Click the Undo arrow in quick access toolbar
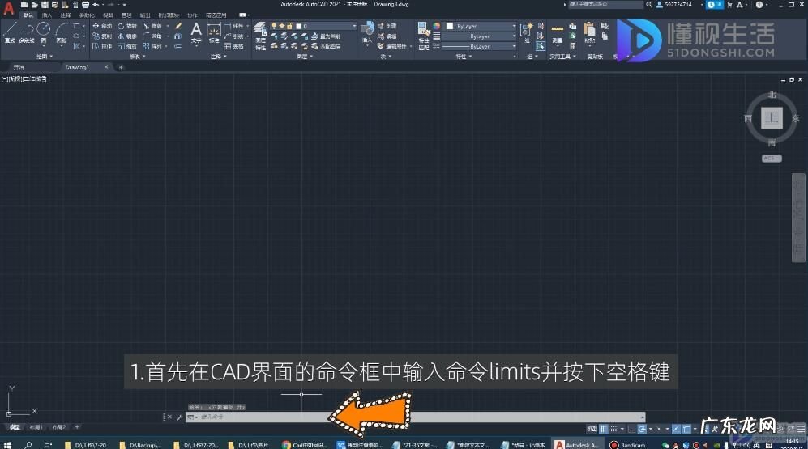The image size is (808, 449). pyautogui.click(x=96, y=5)
